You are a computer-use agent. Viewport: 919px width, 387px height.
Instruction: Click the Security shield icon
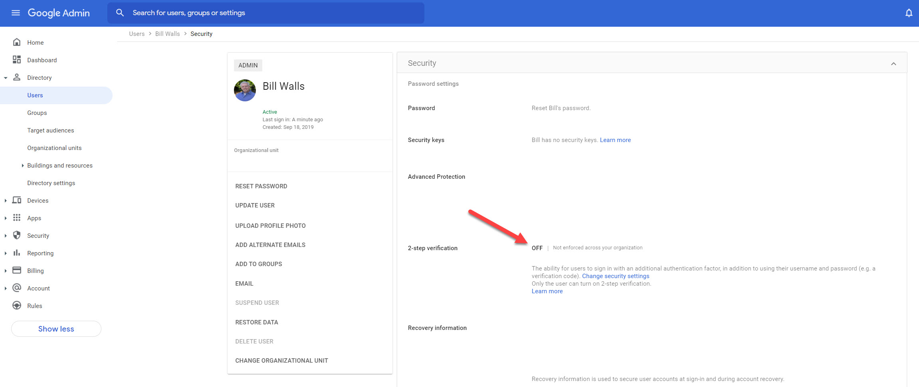pyautogui.click(x=16, y=235)
